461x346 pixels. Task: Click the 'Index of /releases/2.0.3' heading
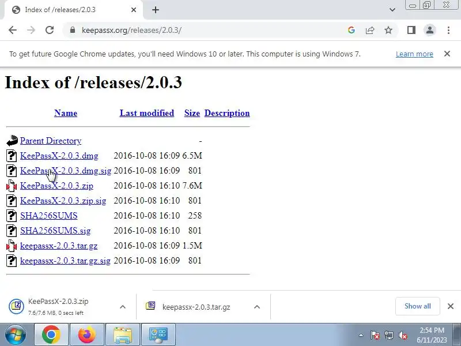click(93, 82)
